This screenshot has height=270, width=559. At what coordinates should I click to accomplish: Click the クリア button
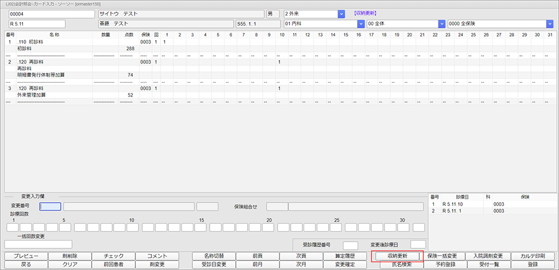(69, 264)
